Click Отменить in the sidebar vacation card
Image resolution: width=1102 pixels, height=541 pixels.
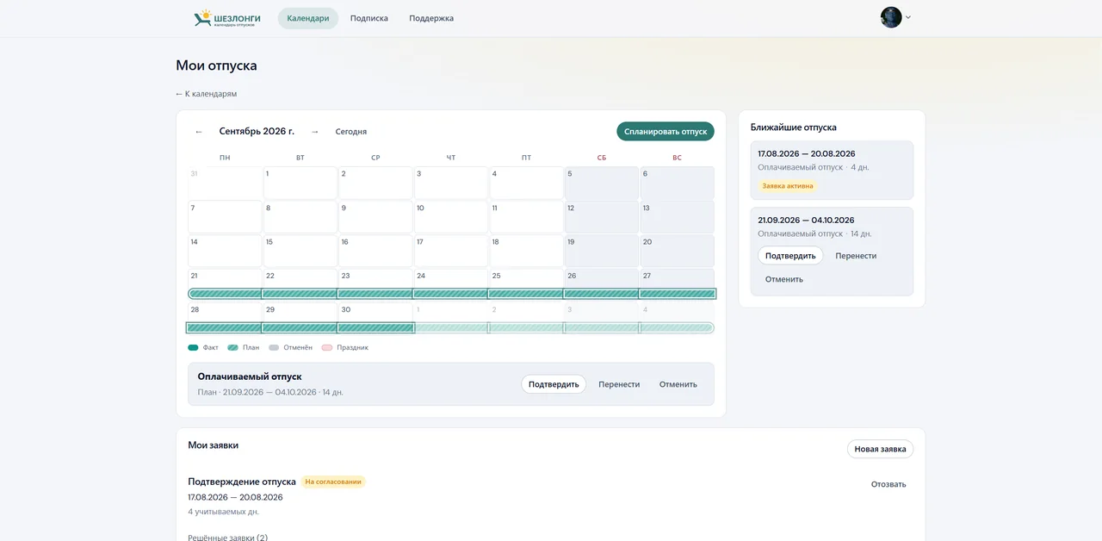click(784, 279)
